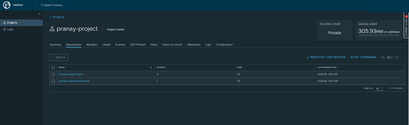Collapse the sidebar with double-chevron icon
Image resolution: width=409 pixels, height=125 pixels.
pos(39,14)
